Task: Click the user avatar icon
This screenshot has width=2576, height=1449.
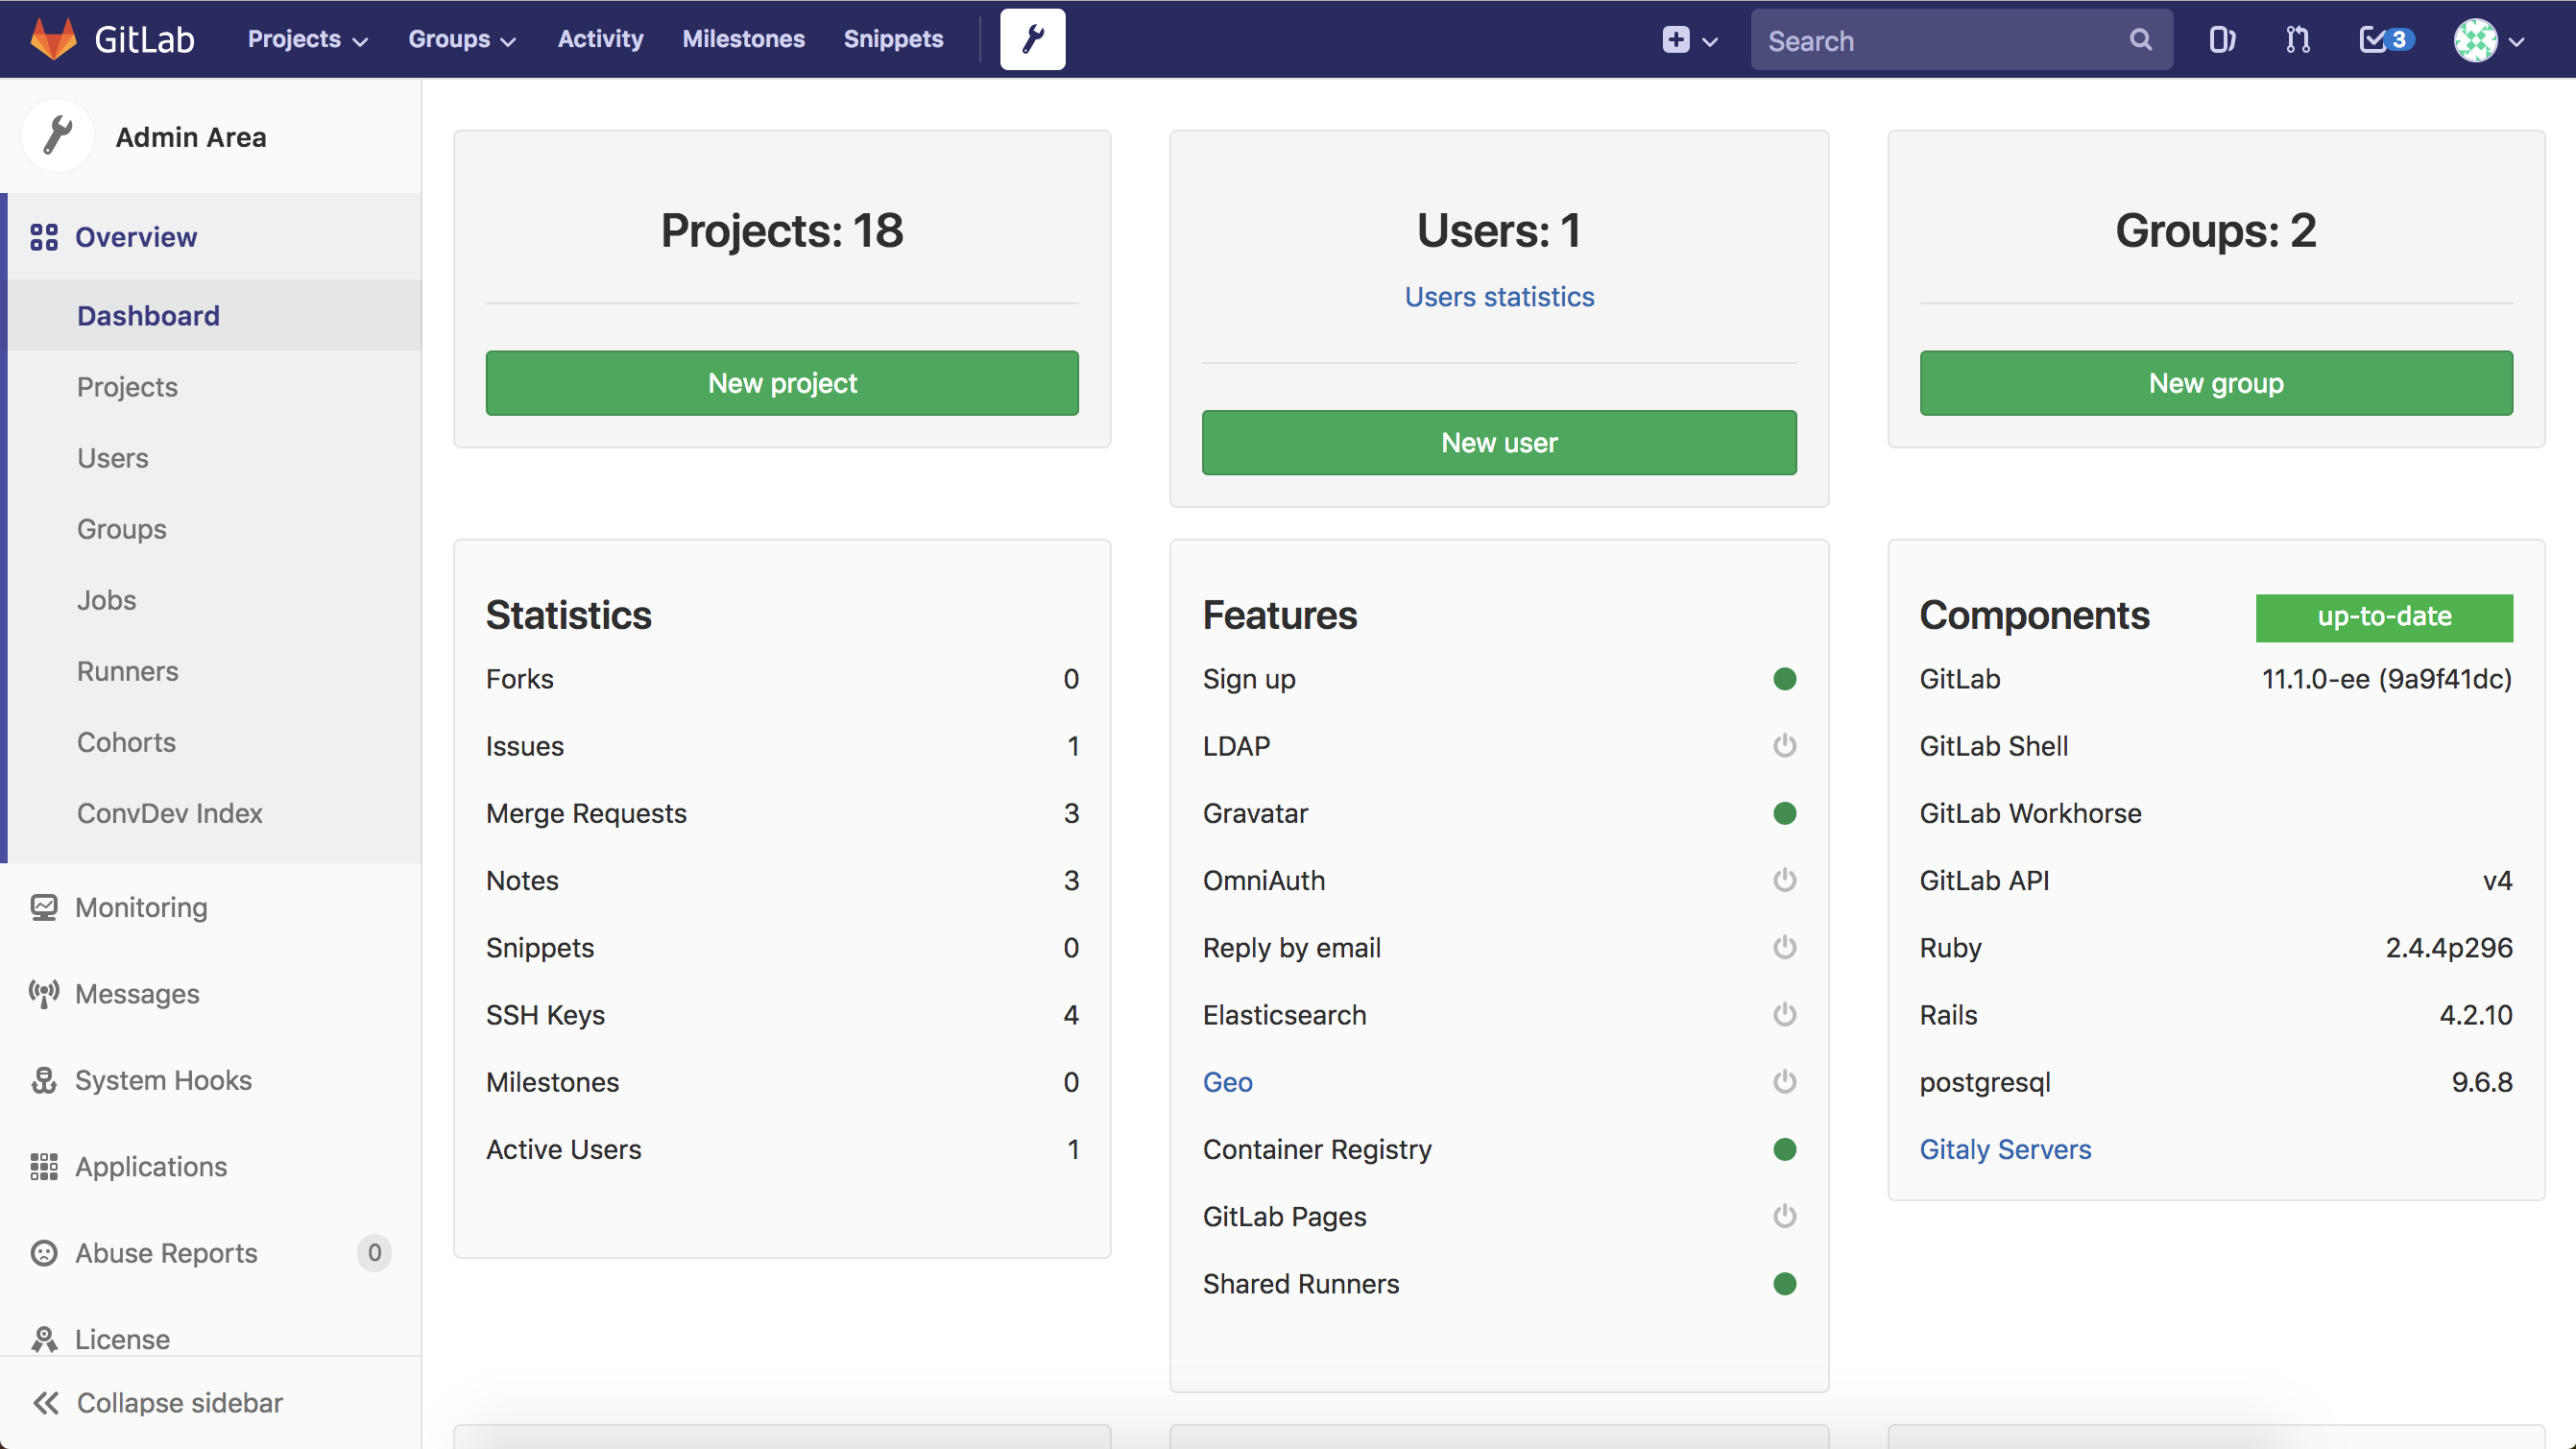Action: point(2476,40)
